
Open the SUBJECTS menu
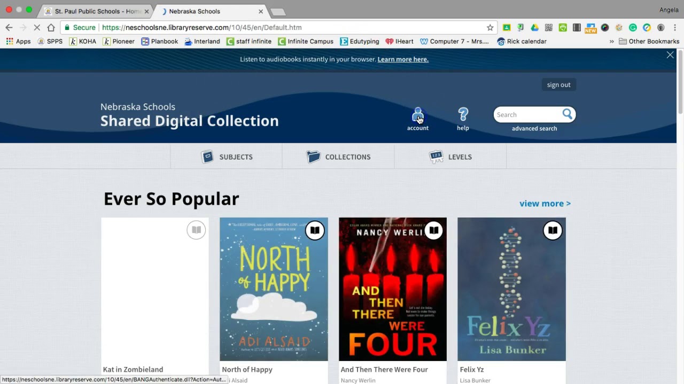point(227,157)
